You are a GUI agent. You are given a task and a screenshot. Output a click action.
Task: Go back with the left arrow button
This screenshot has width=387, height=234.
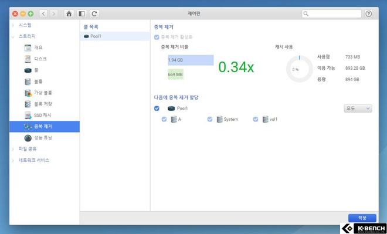tap(43, 13)
